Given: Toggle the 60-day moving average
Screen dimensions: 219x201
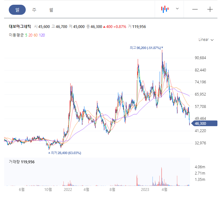Looking at the screenshot, I should coord(36,35).
